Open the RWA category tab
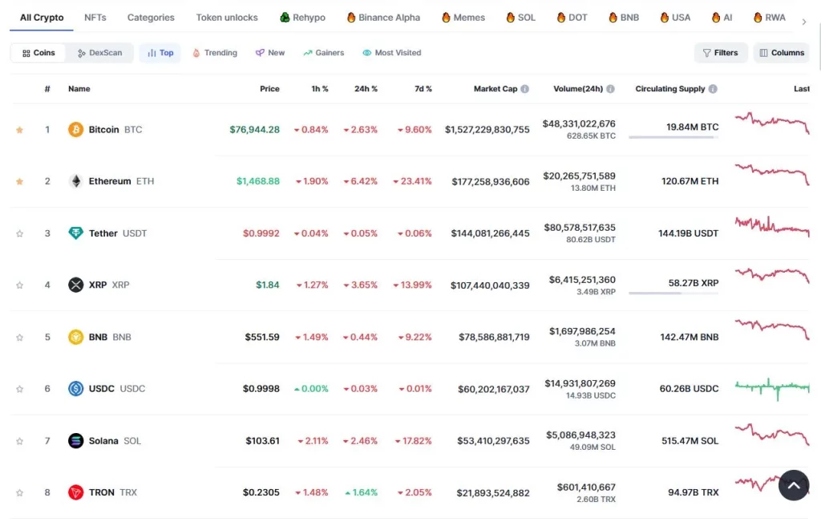This screenshot has height=522, width=821. point(770,18)
